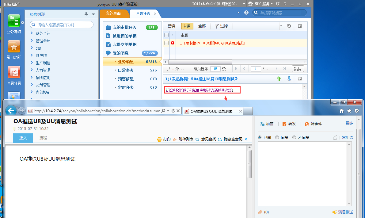Click the 加签 add-signer button
The height and width of the screenshot is (218, 365).
(x=267, y=124)
